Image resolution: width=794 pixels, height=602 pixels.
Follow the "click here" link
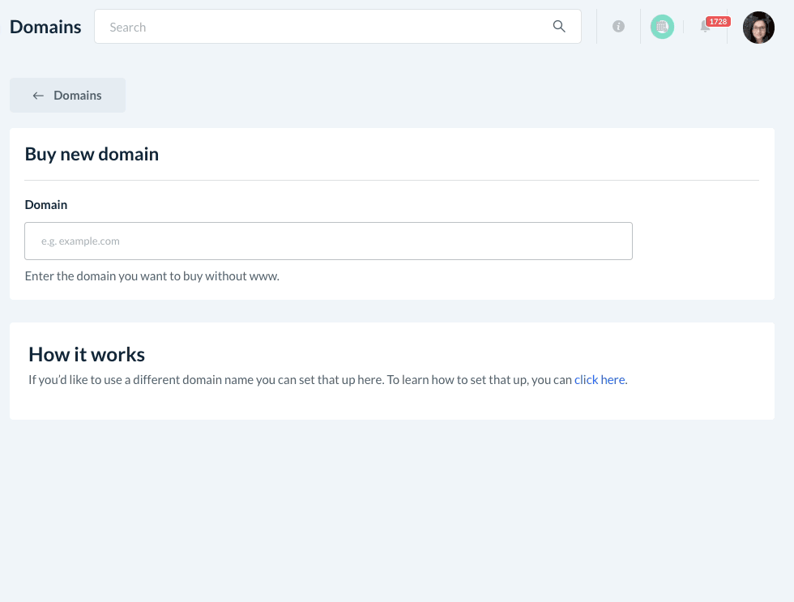point(600,379)
